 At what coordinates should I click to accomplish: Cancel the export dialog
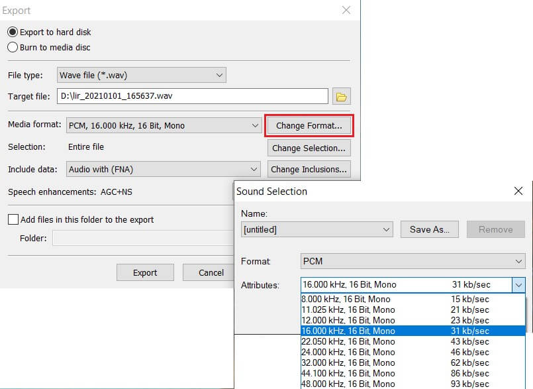[210, 272]
